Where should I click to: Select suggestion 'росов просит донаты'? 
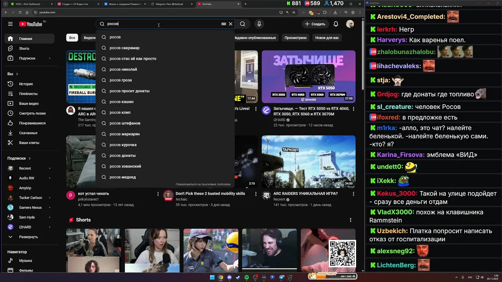pyautogui.click(x=165, y=91)
